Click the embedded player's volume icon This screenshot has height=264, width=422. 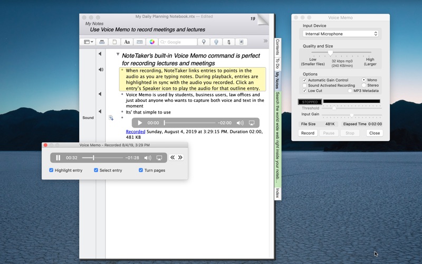tap(240, 123)
